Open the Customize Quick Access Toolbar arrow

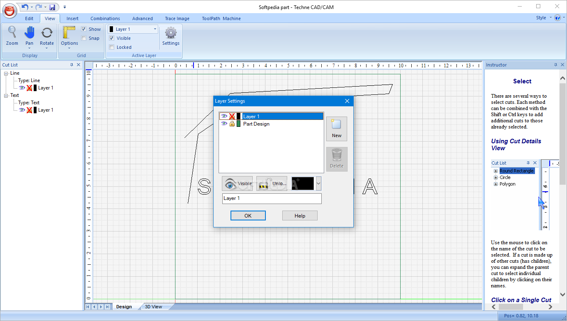click(x=65, y=7)
